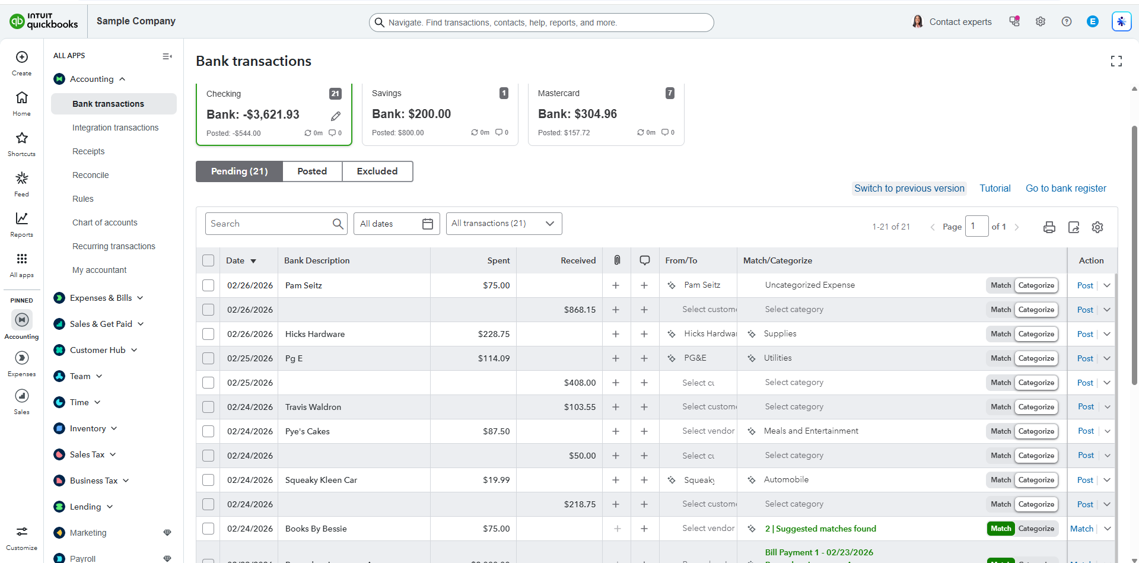Viewport: 1139px width, 563px height.
Task: Open Post action dropdown for Hicks Hardware
Action: pos(1107,334)
